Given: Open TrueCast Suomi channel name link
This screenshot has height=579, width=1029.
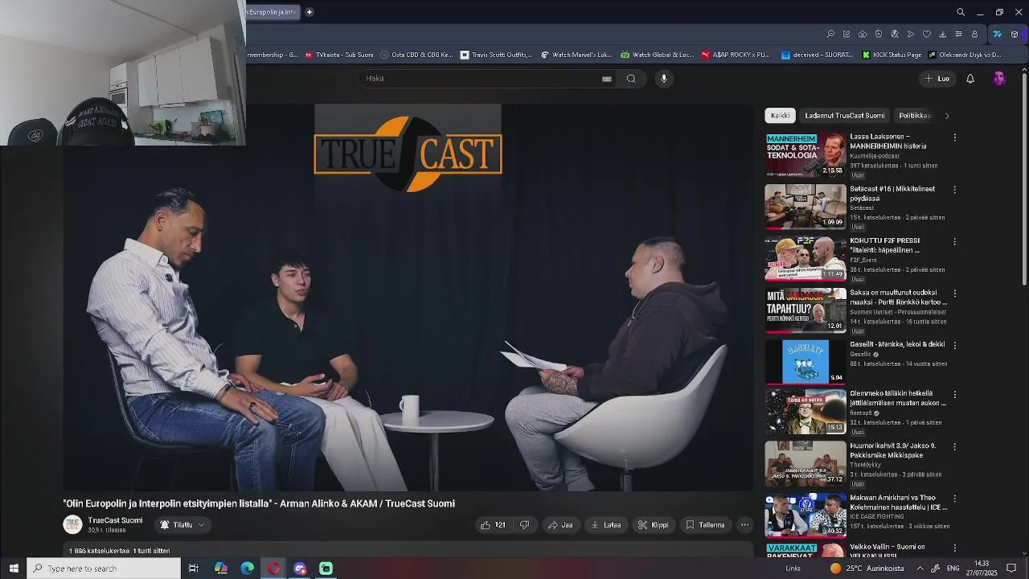Looking at the screenshot, I should [115, 520].
